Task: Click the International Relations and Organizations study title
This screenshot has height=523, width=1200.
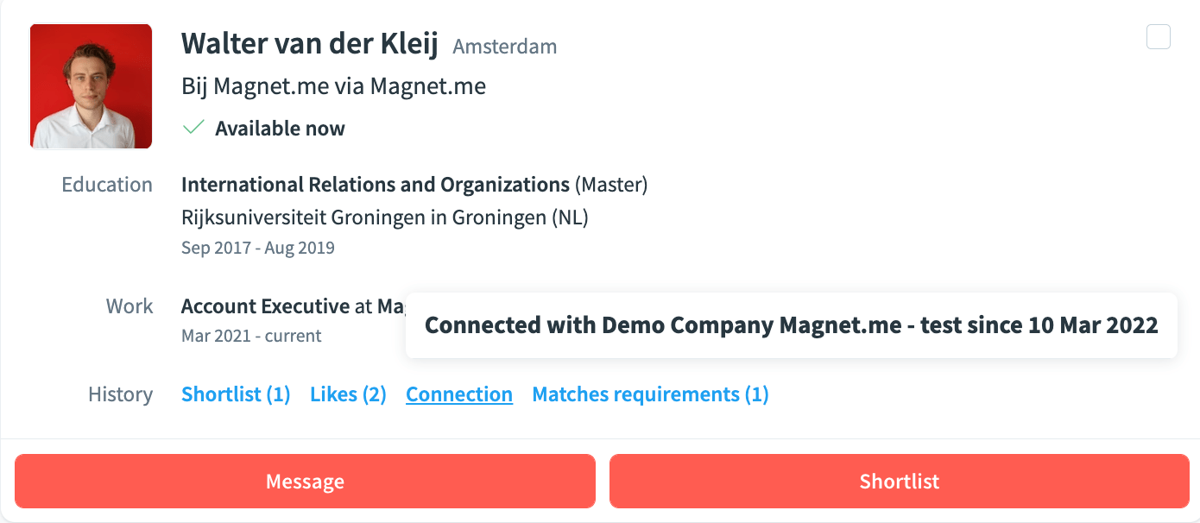Action: point(376,185)
